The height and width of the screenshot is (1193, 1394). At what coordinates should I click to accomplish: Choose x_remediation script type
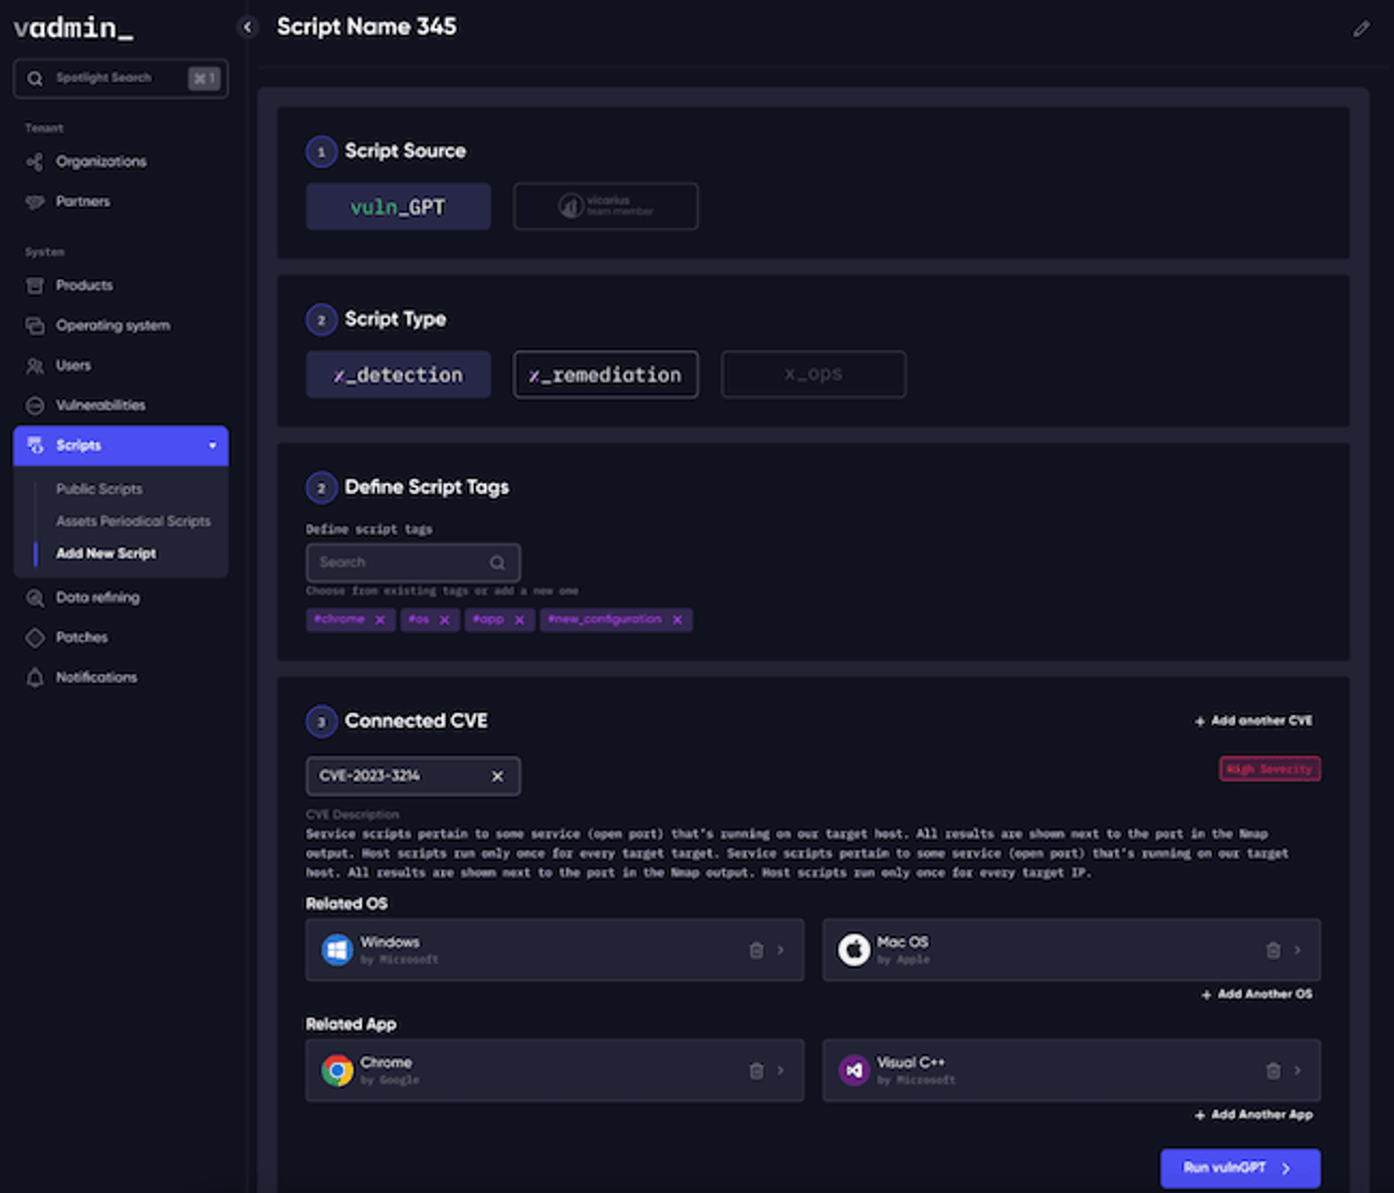point(605,374)
